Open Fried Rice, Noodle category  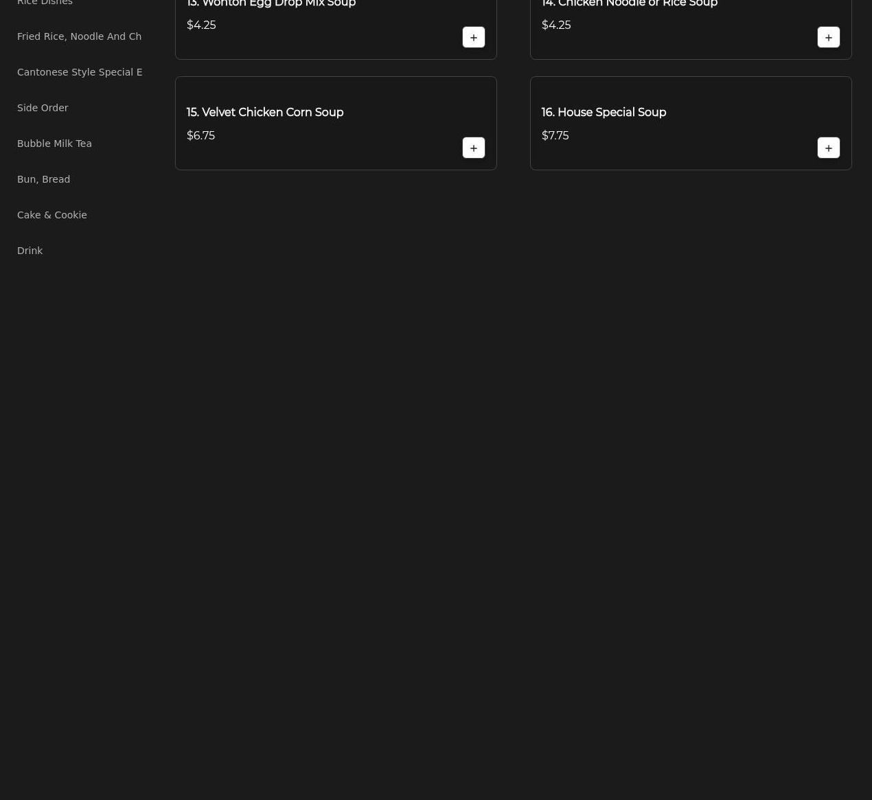[x=79, y=36]
